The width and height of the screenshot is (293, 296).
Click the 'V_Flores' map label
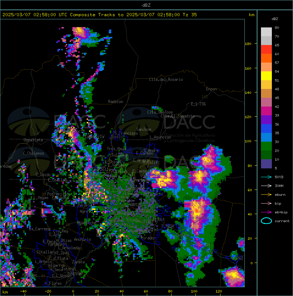click(53, 283)
